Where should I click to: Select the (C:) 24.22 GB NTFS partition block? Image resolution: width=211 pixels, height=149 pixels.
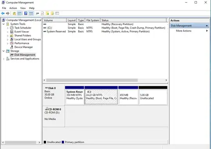click(x=101, y=95)
